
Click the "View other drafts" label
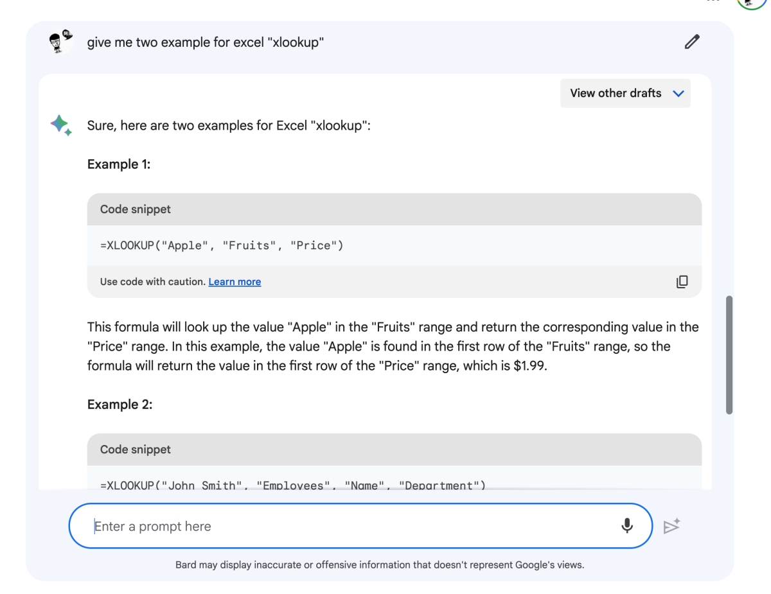[615, 94]
